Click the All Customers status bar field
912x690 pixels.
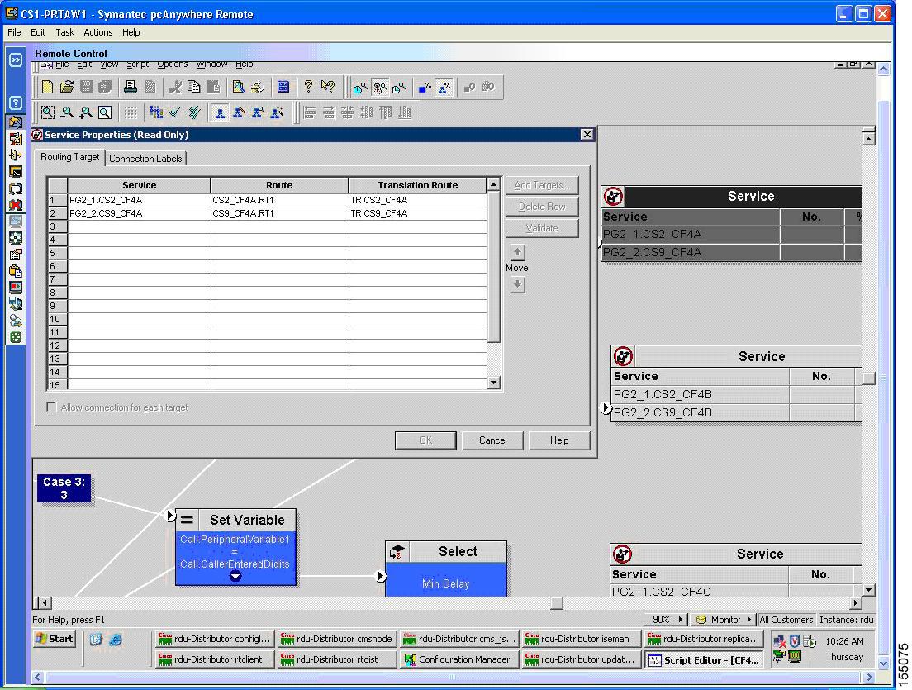786,620
